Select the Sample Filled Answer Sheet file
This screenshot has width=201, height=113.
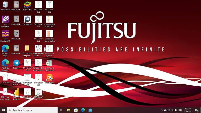(x=38, y=65)
